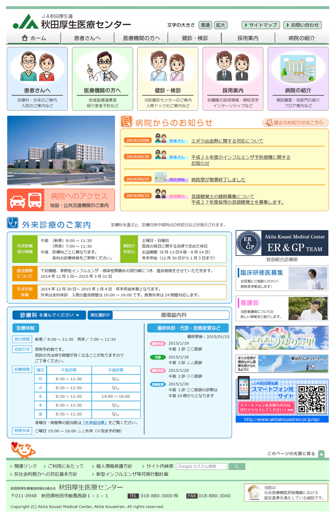Viewport: 335px width, 517px height.
Task: Click the 個人情報保護方針 footer link
Action: (114, 466)
